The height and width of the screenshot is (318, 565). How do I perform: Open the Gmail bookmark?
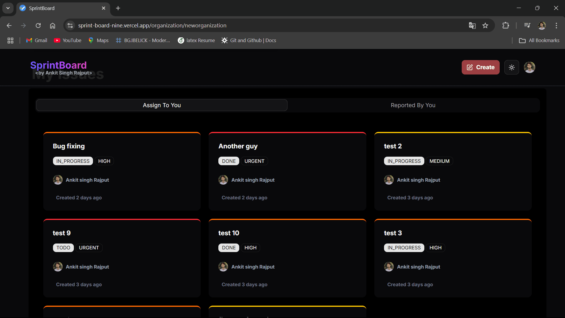[37, 40]
